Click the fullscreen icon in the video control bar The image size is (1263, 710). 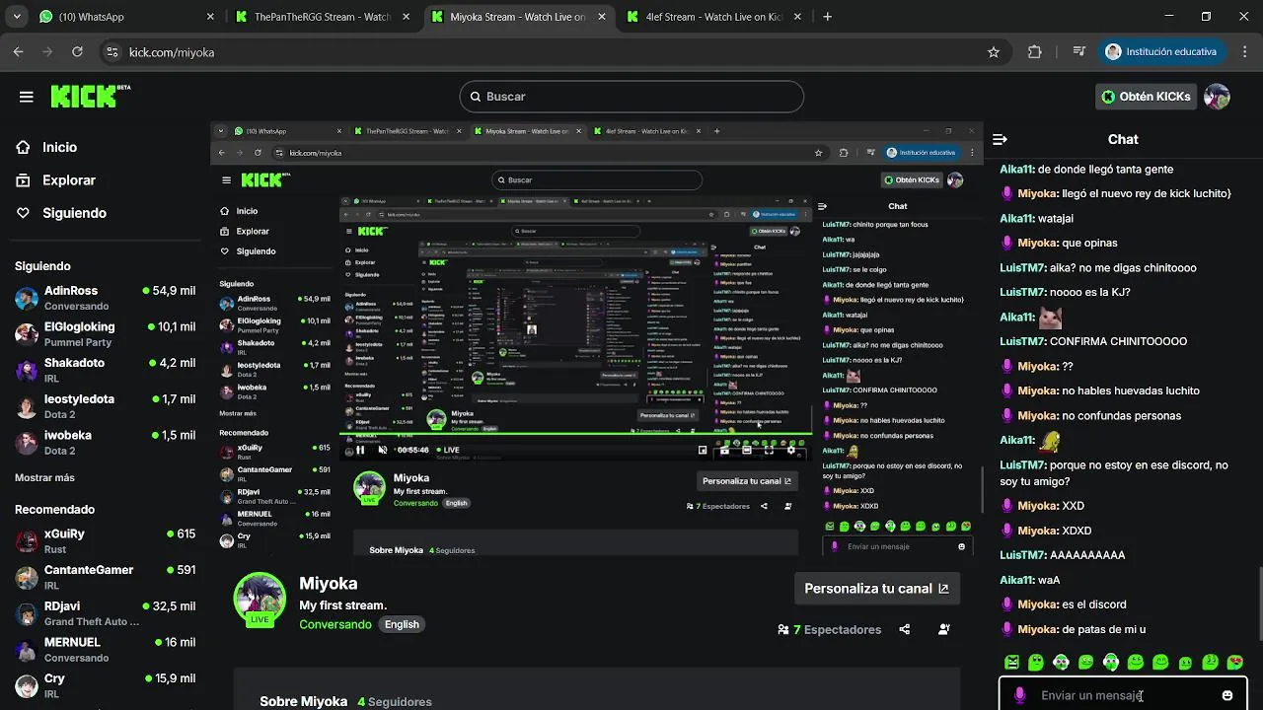click(x=769, y=450)
